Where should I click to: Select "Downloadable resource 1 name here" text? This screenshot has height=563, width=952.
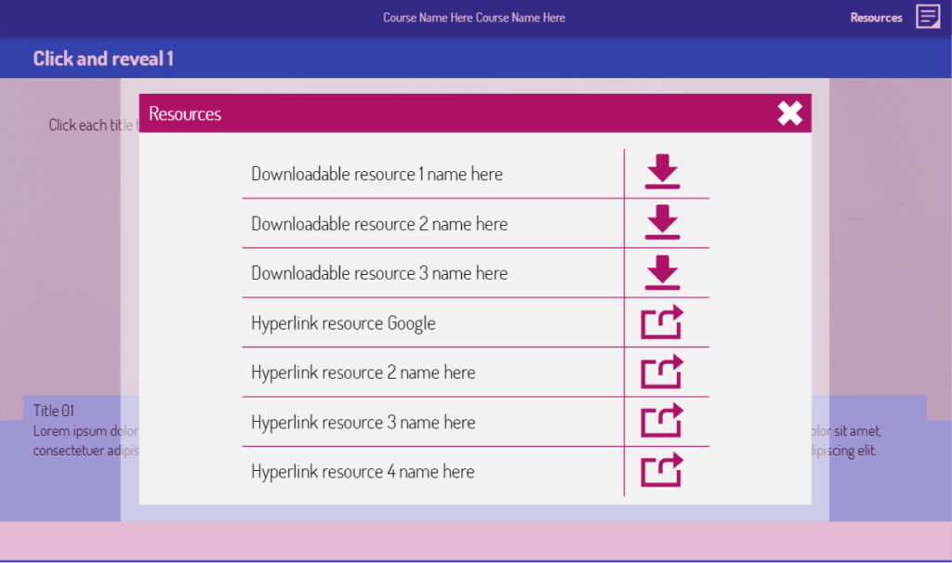(x=377, y=174)
